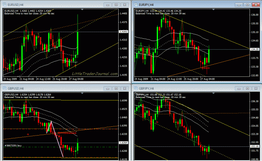Minimize the EURJPY,H4 chart window

click(x=239, y=5)
